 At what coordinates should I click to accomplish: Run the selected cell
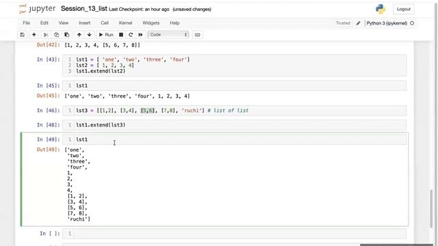tap(106, 35)
